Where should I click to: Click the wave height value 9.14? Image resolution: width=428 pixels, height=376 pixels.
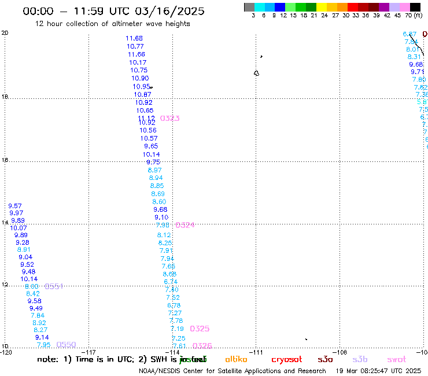click(x=42, y=337)
